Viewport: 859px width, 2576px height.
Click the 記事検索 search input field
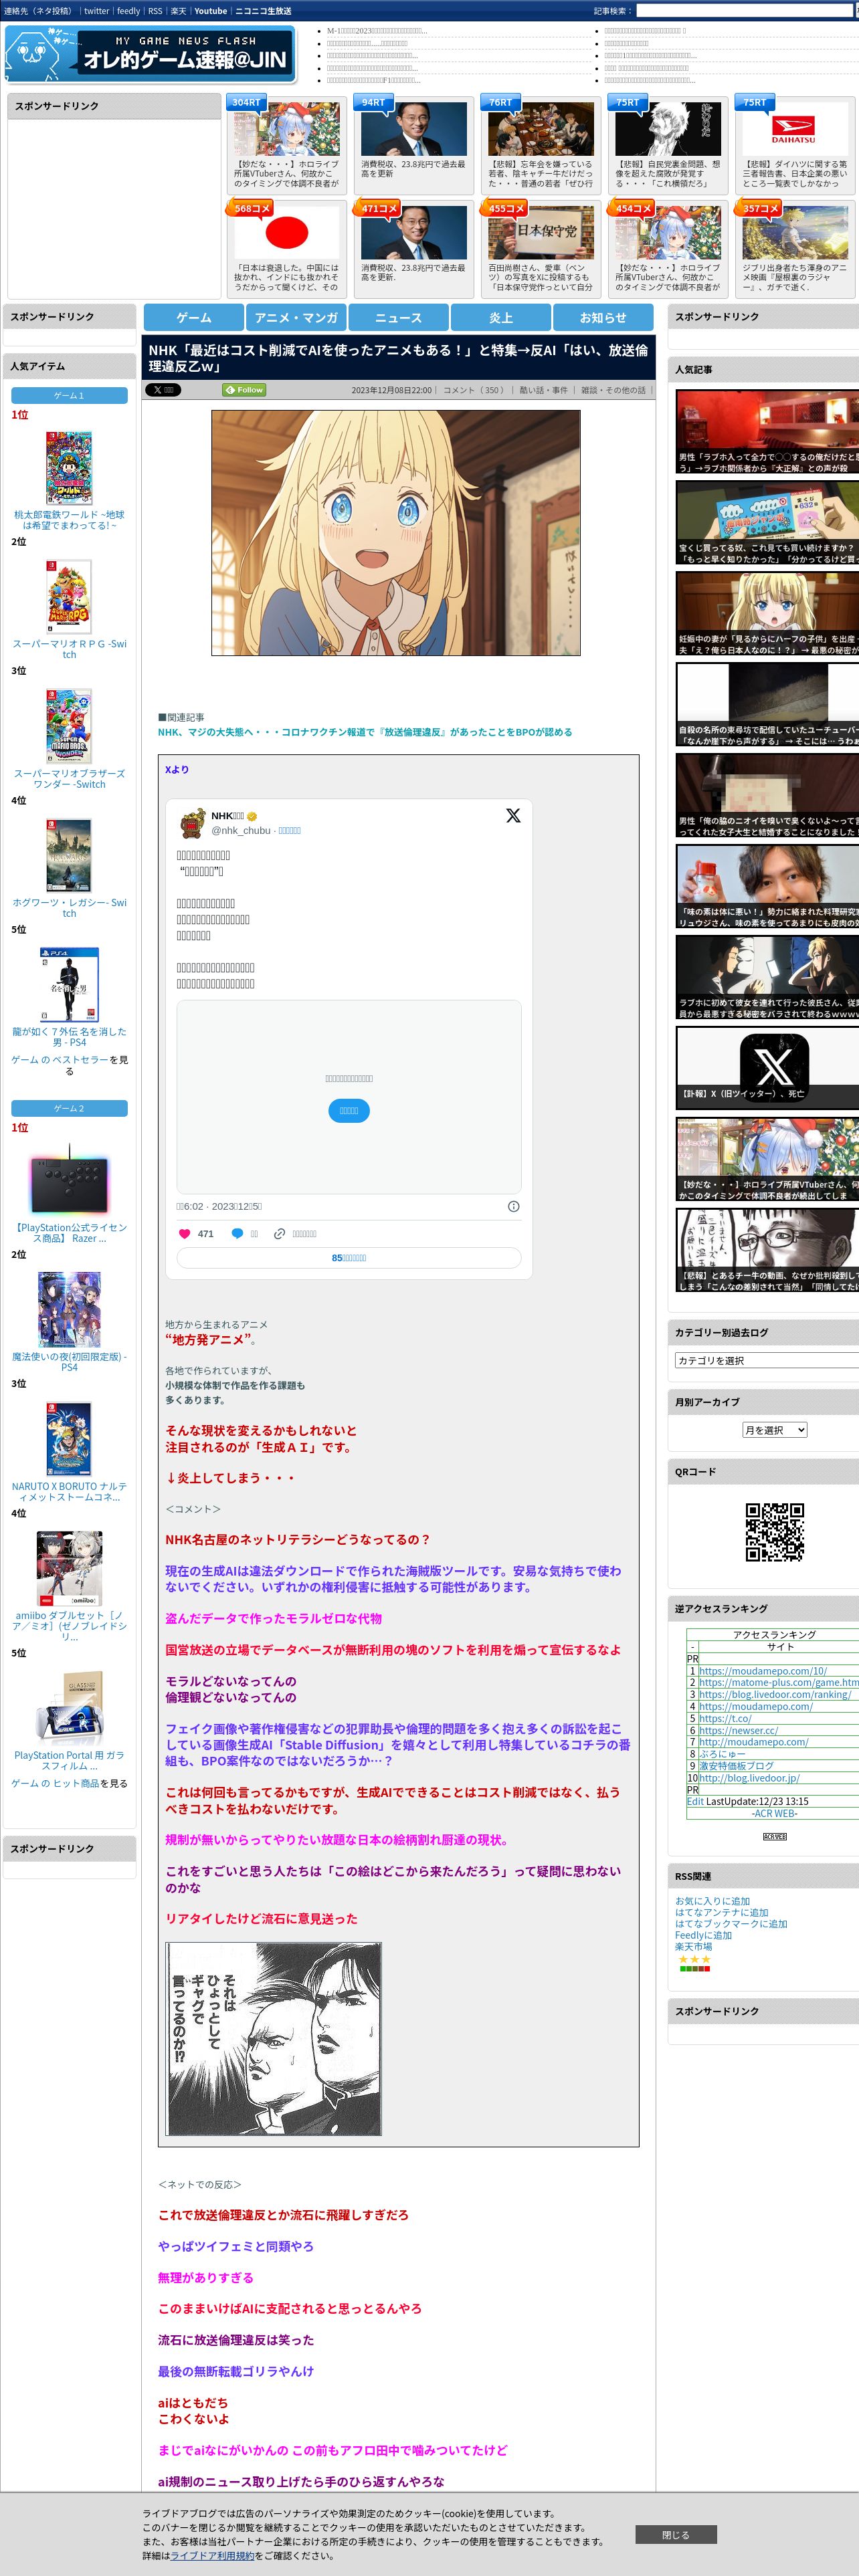(x=745, y=11)
